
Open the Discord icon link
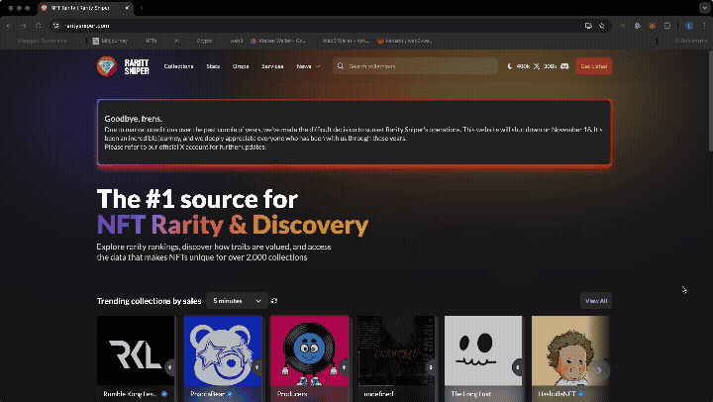click(564, 66)
